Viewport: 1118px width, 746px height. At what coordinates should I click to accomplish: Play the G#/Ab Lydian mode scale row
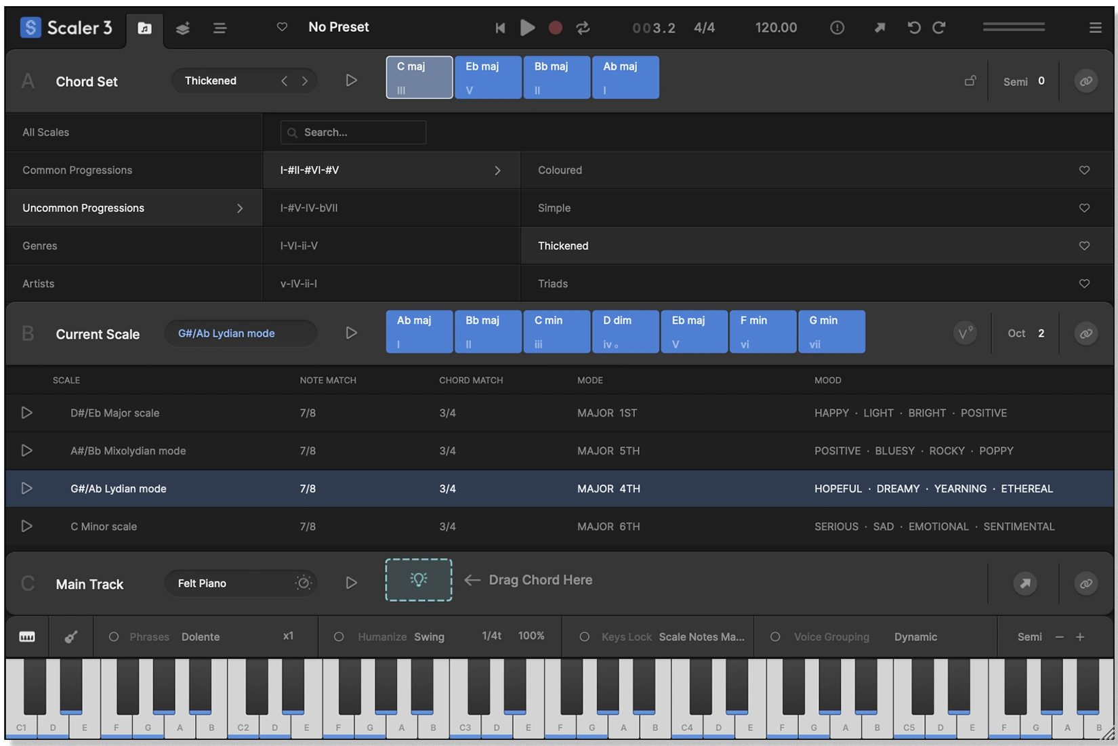26,488
